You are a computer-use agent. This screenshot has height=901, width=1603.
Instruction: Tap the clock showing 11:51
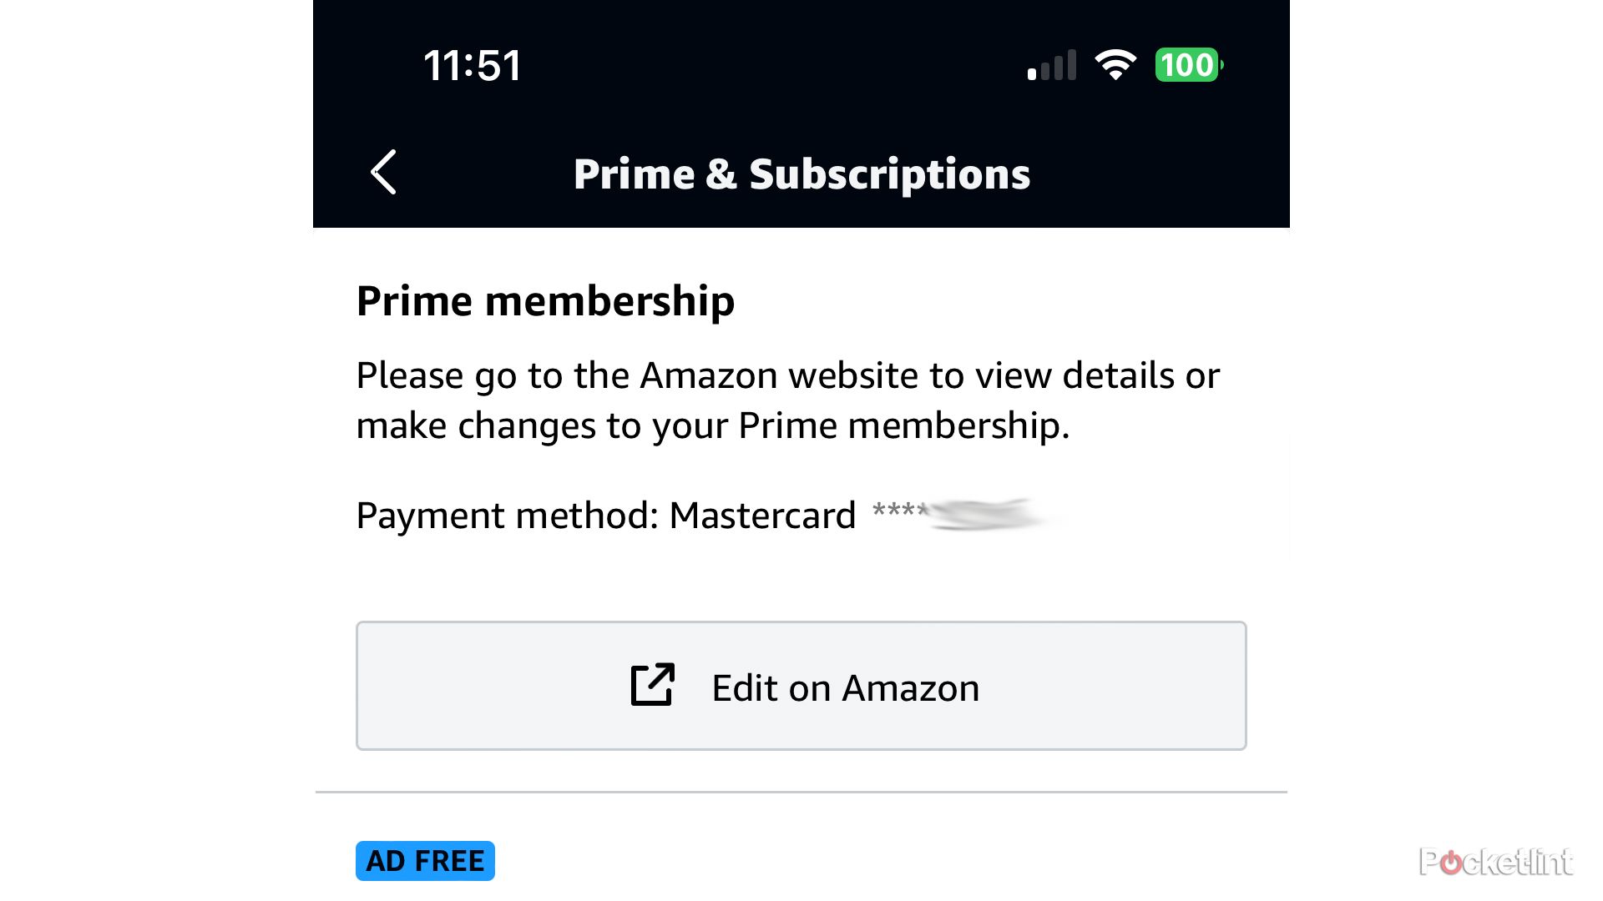click(x=473, y=64)
